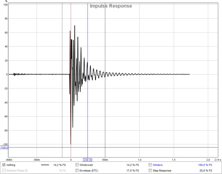Screen dimensions: 222x174
Task: Uncheck the "nothing" trace checkbox
Action: [x=4, y=165]
